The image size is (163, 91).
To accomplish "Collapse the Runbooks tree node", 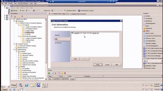I will click(14, 21).
